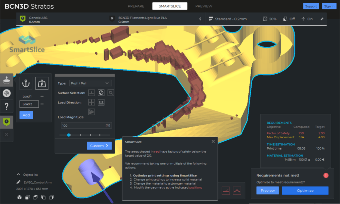Image resolution: width=340 pixels, height=204 pixels.
Task: Click the red requirements warning icon
Action: (326, 175)
